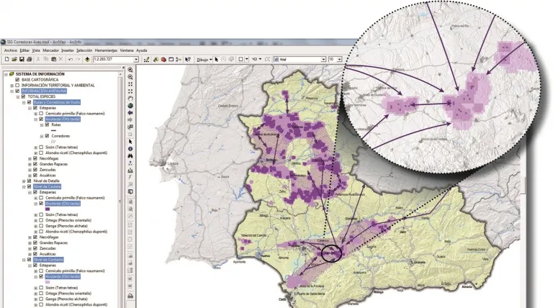Open the Selección menu
Image resolution: width=553 pixels, height=308 pixels.
(x=84, y=51)
